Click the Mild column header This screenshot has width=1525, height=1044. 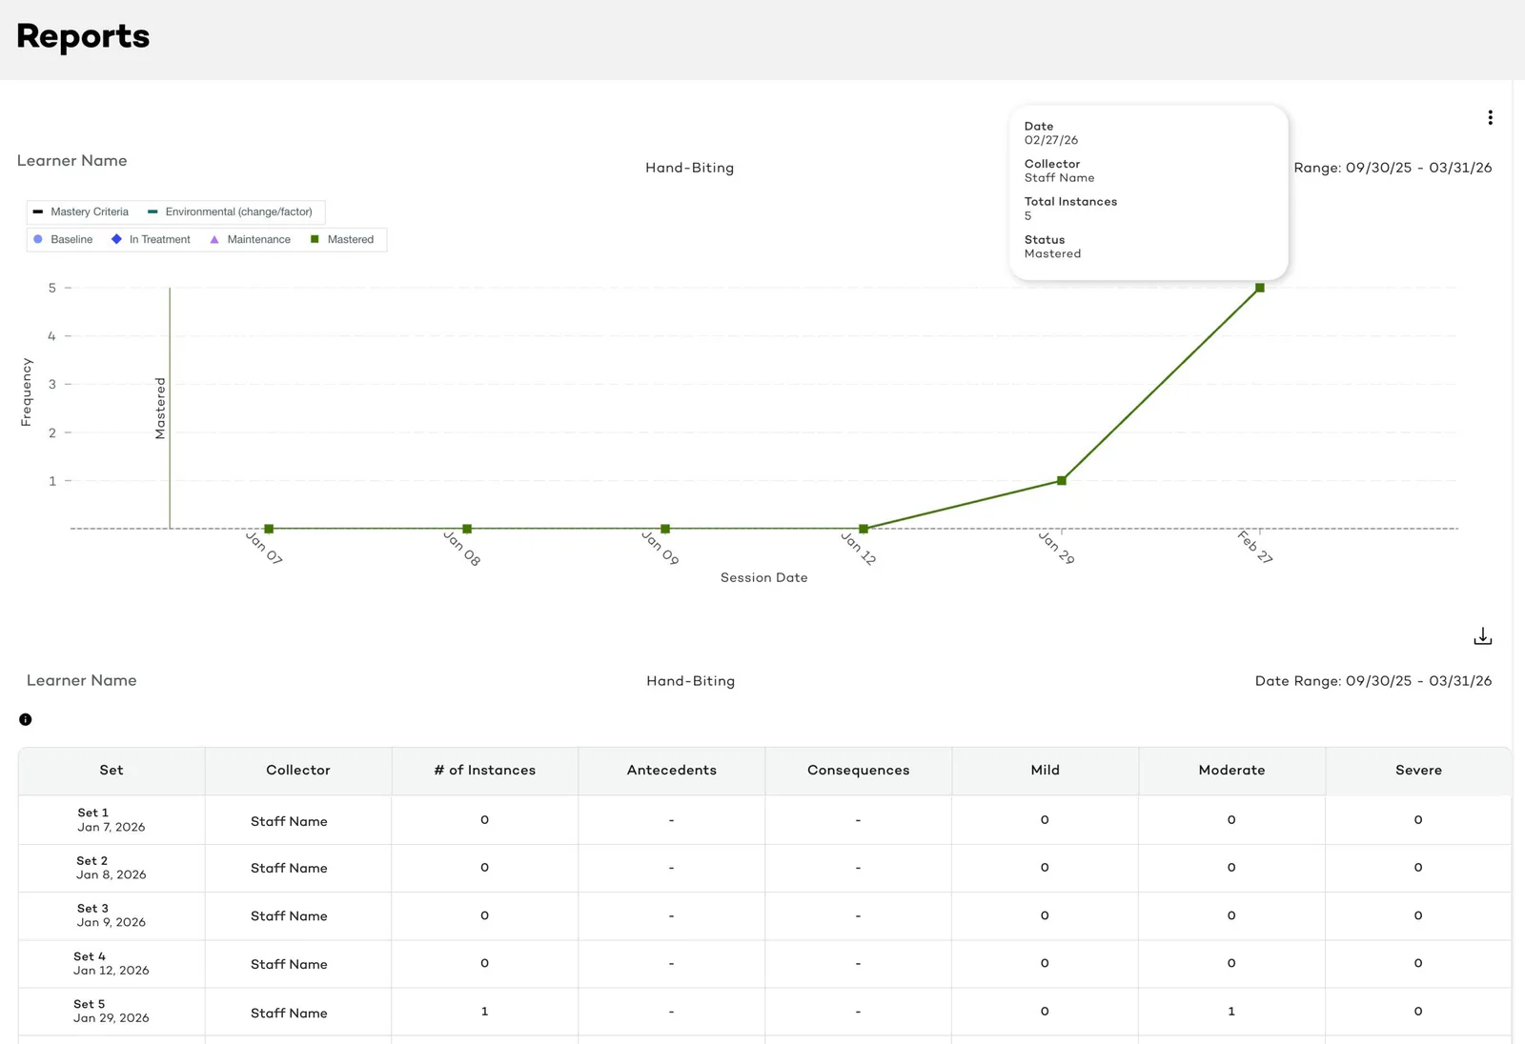[x=1046, y=771]
